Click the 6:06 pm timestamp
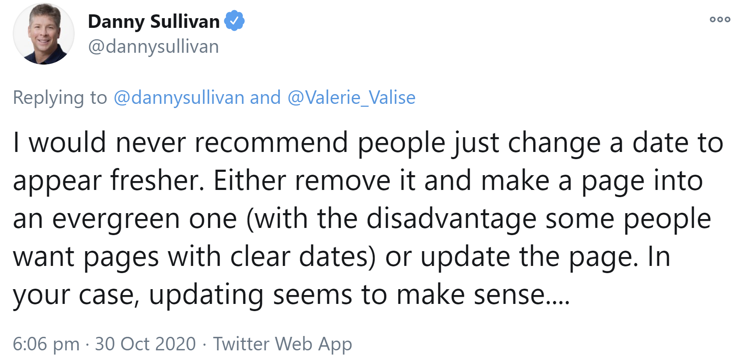Screen dimensions: 744x363 click(46, 344)
